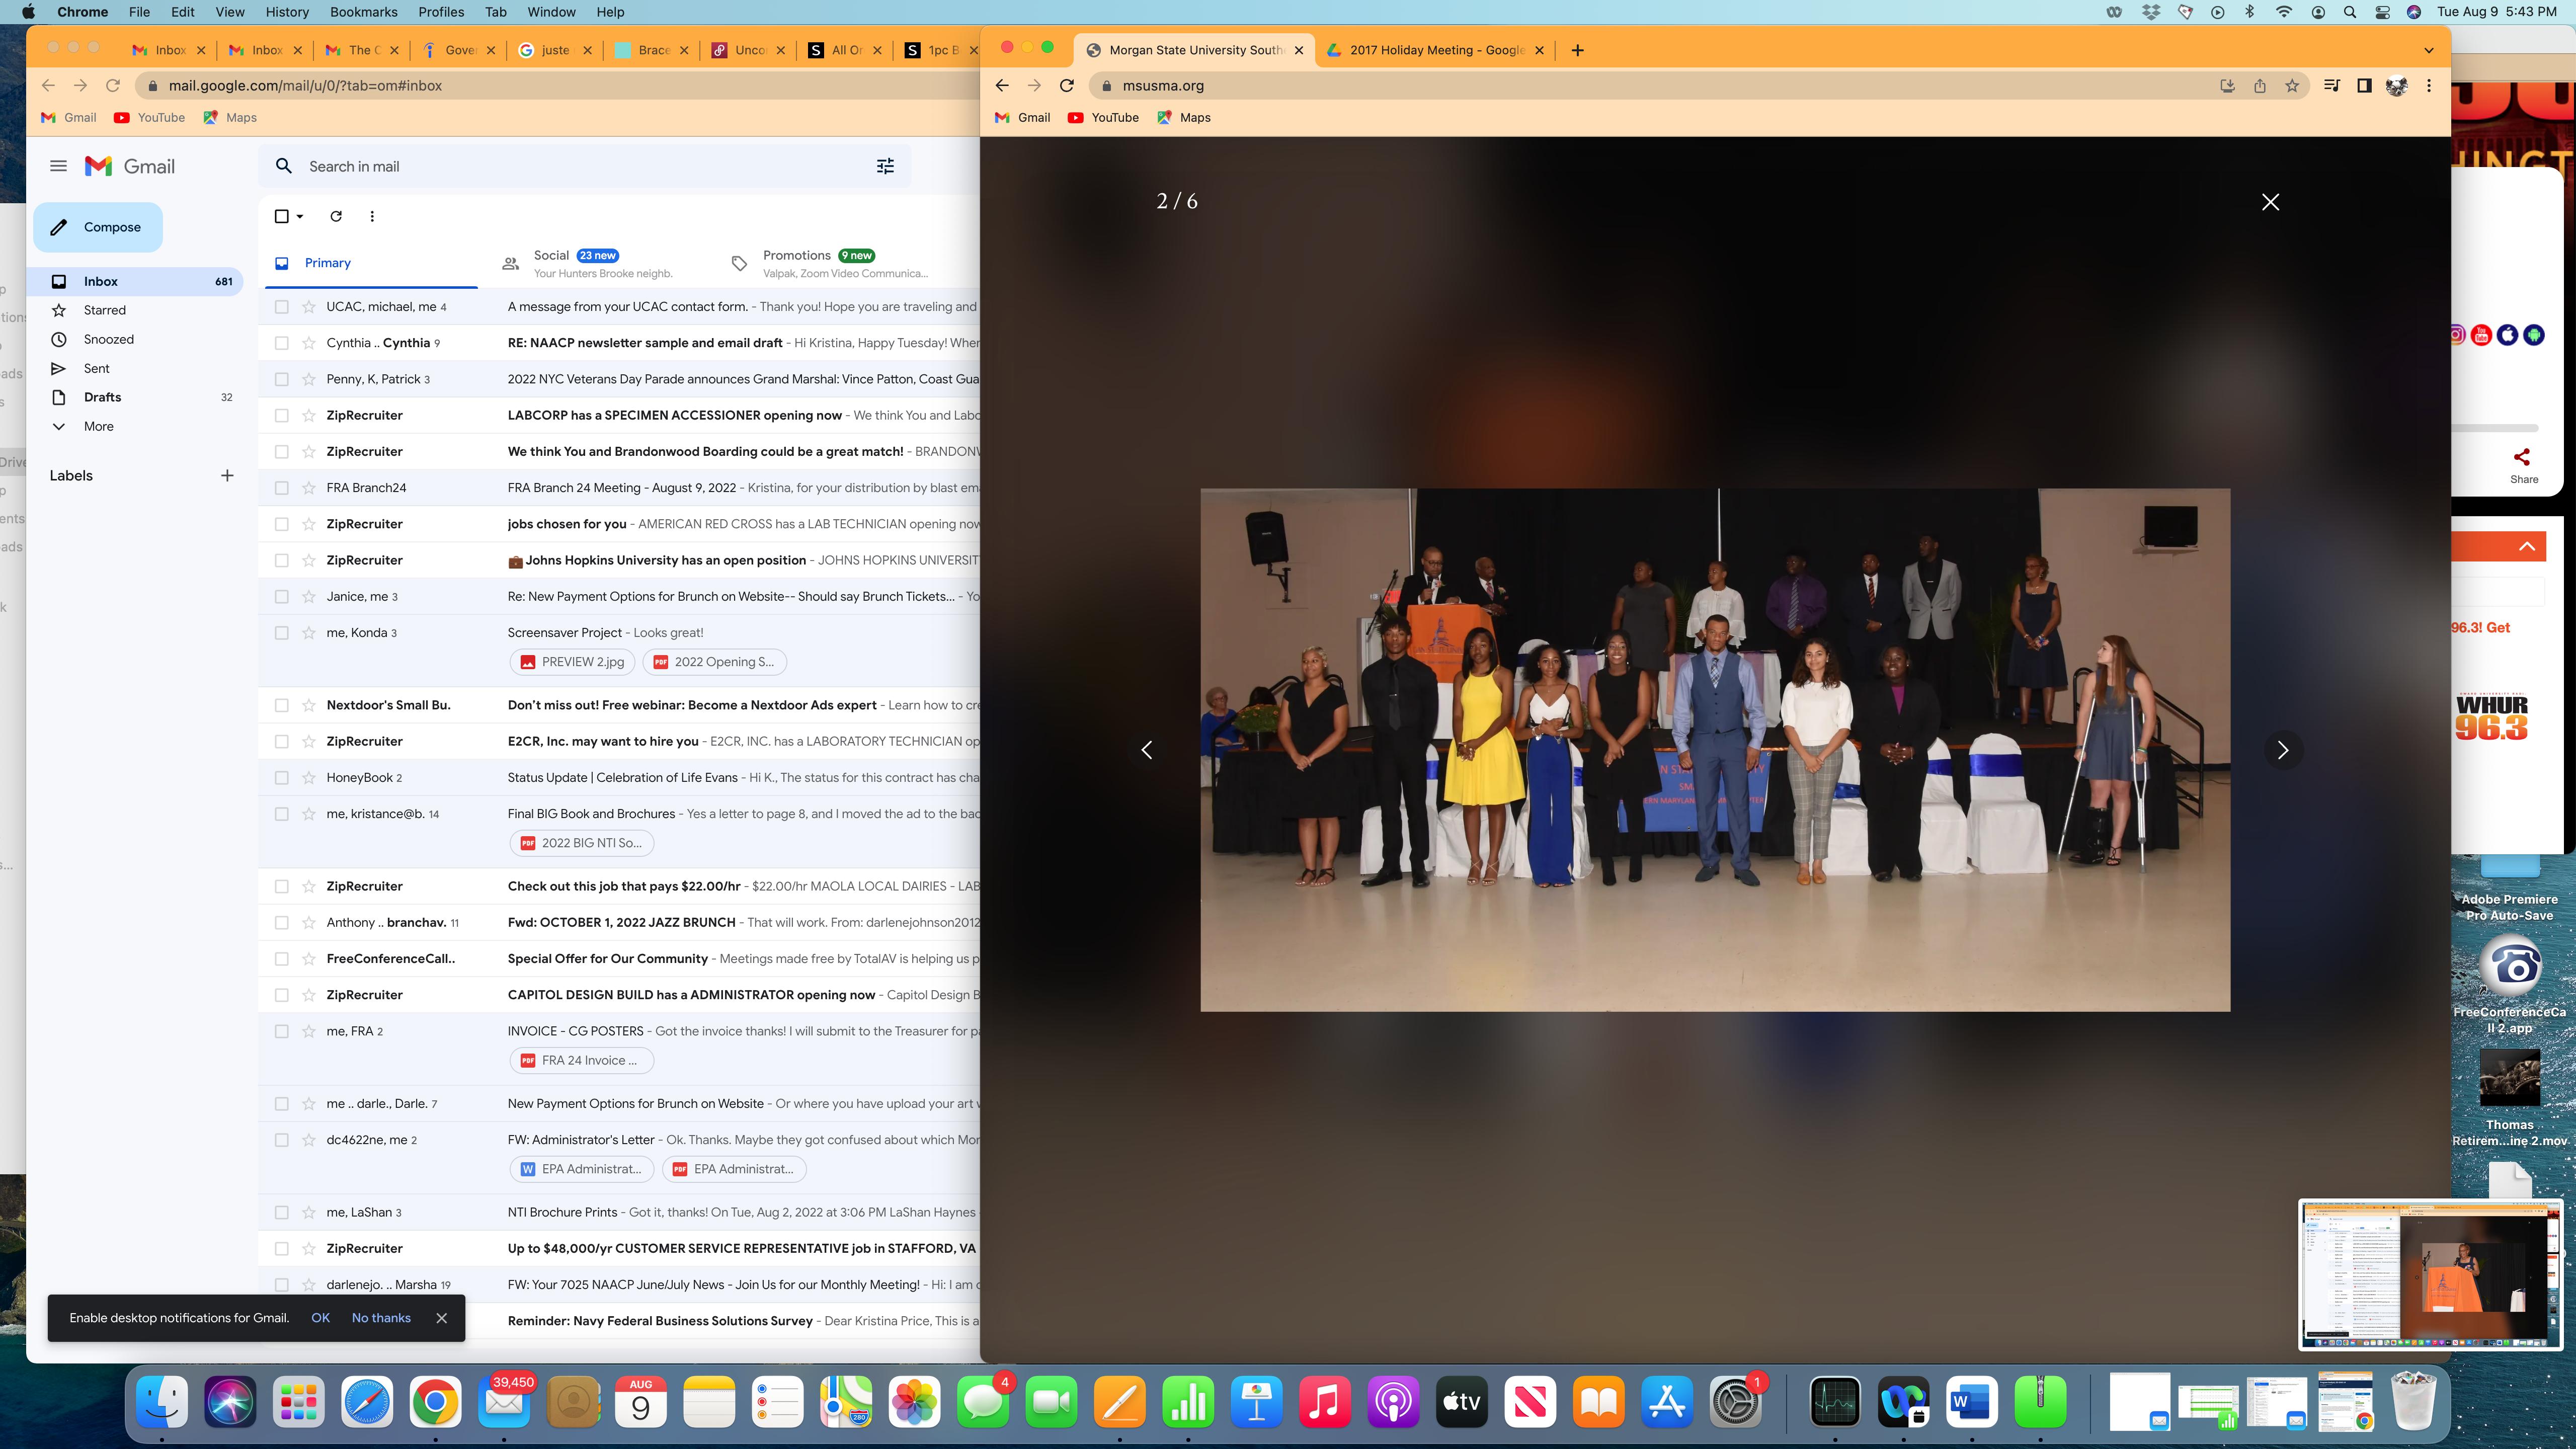This screenshot has height=1449, width=2576.
Task: Star the Janice, me email
Action: click(309, 597)
